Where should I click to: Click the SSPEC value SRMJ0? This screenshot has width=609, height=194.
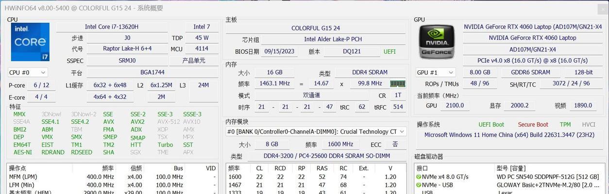click(x=127, y=61)
